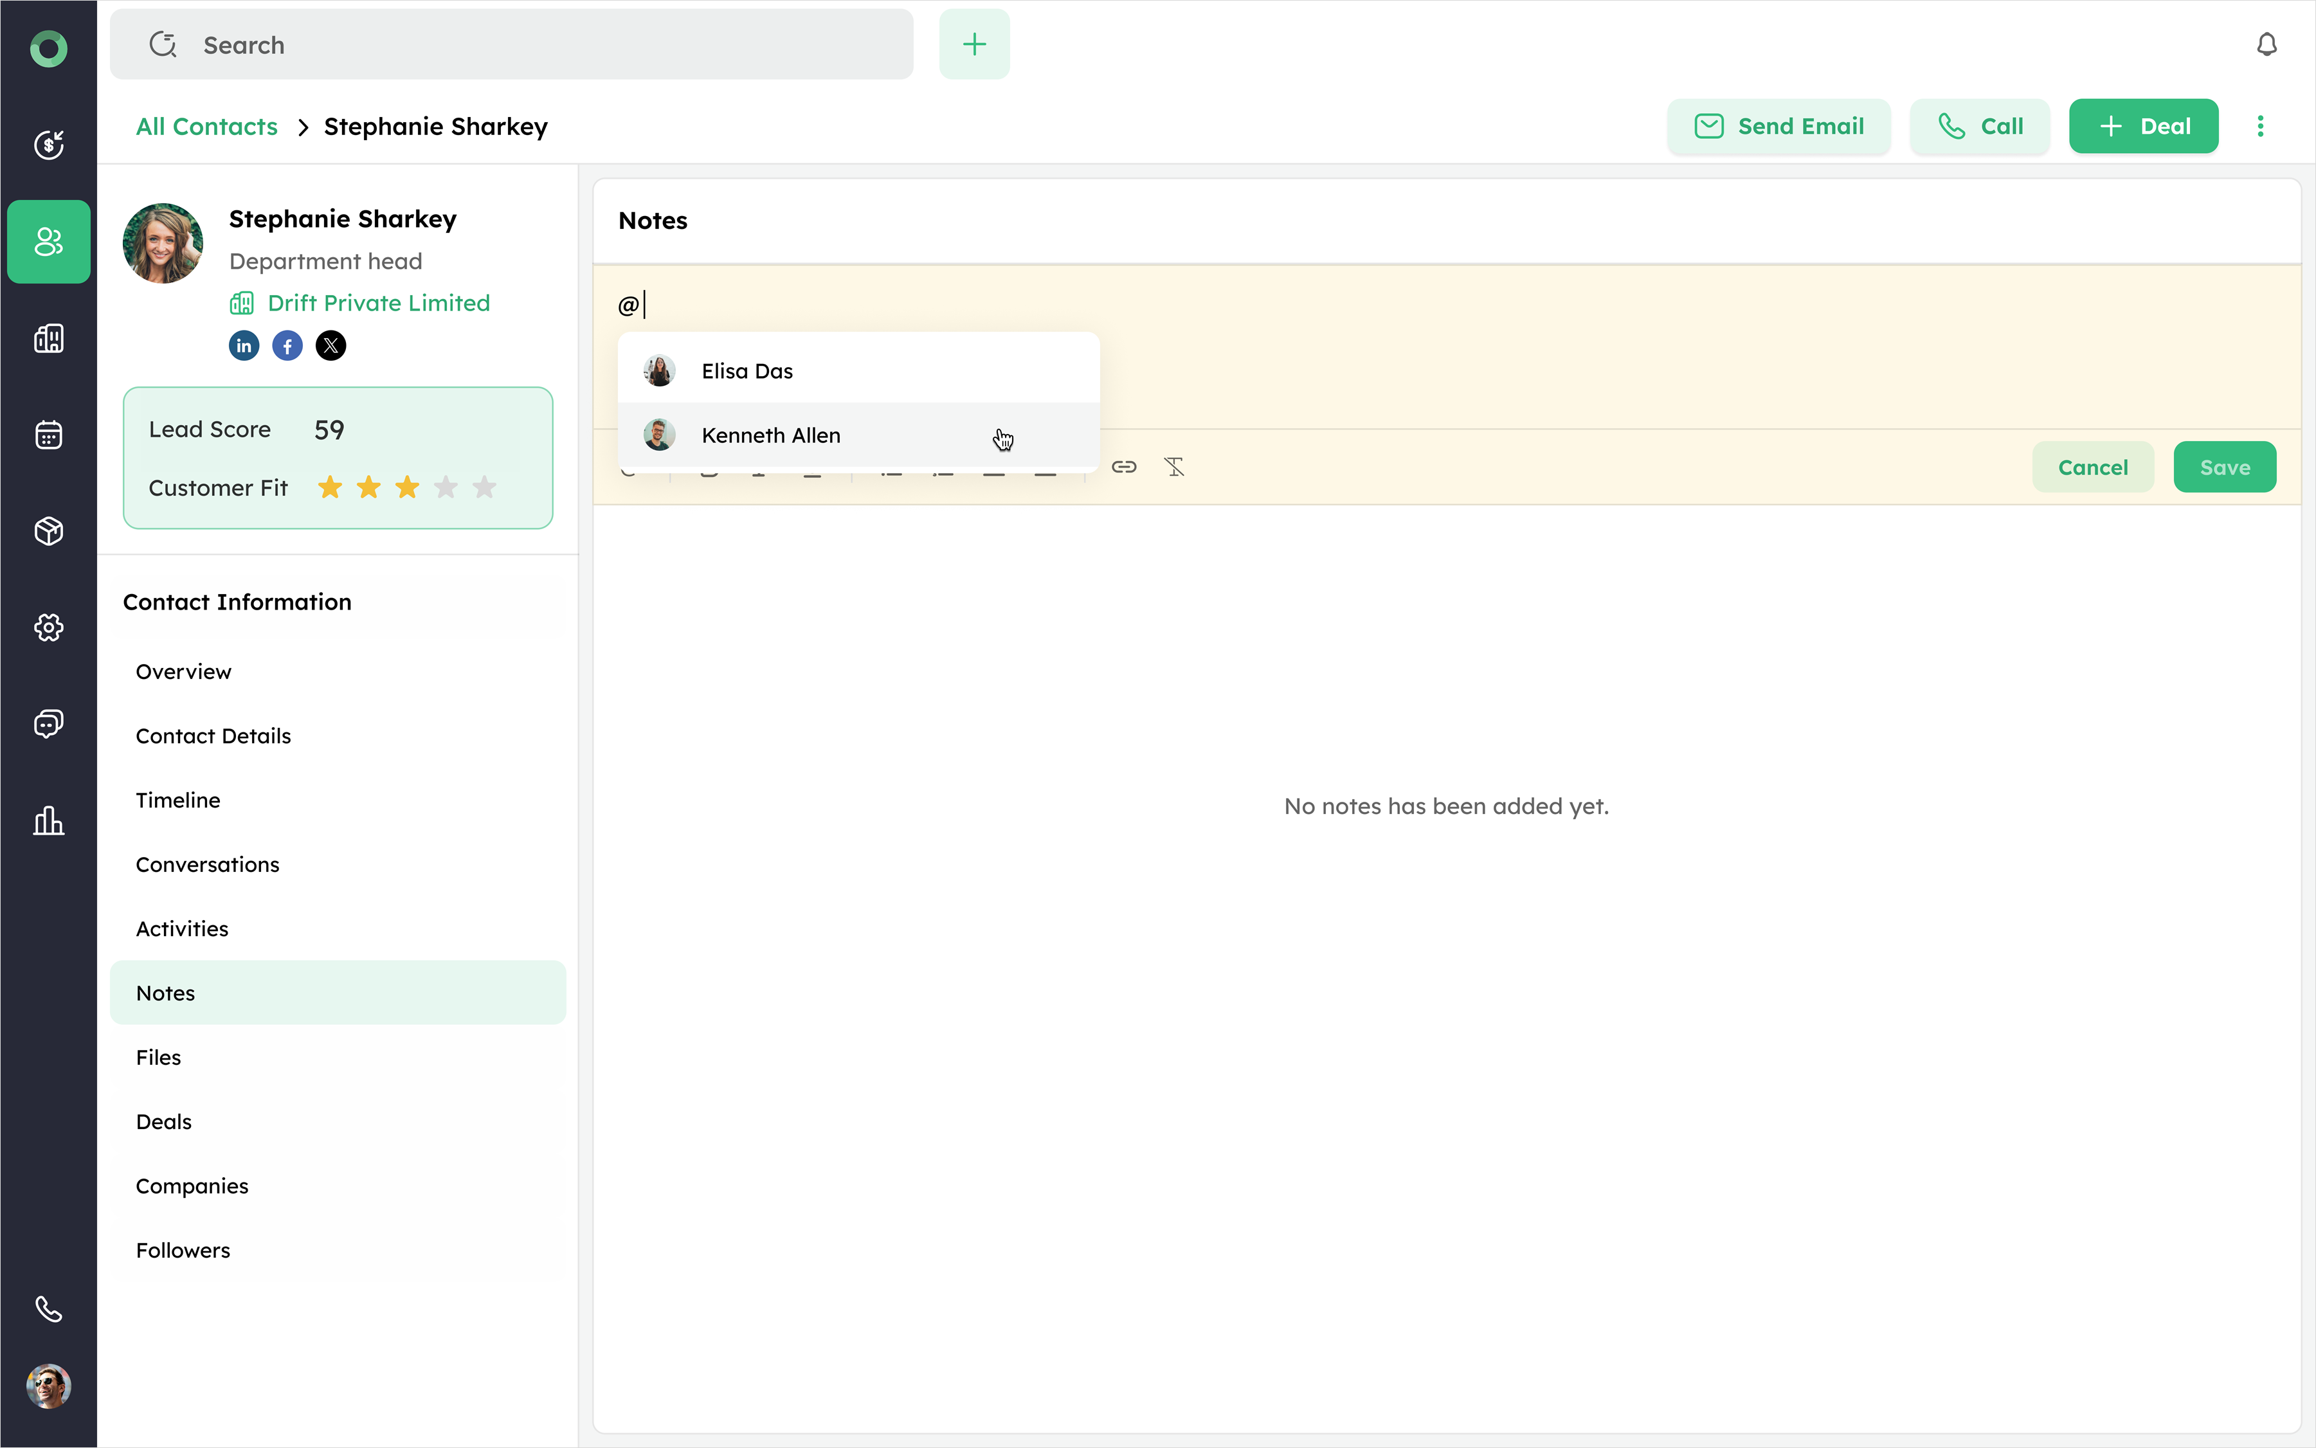Go back to All Contacts

(207, 127)
